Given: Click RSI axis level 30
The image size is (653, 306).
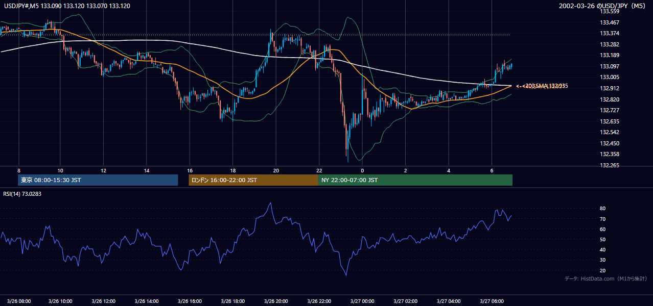Looking at the screenshot, I should point(602,260).
